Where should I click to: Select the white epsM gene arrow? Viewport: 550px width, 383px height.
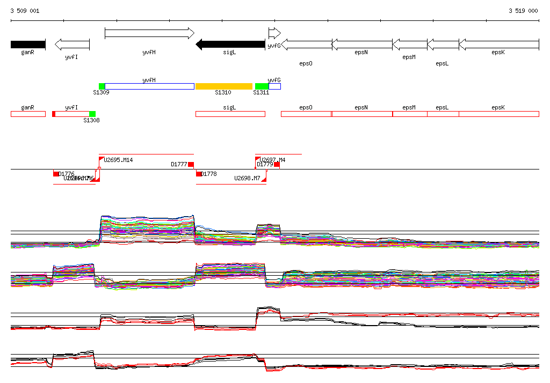[x=410, y=45]
